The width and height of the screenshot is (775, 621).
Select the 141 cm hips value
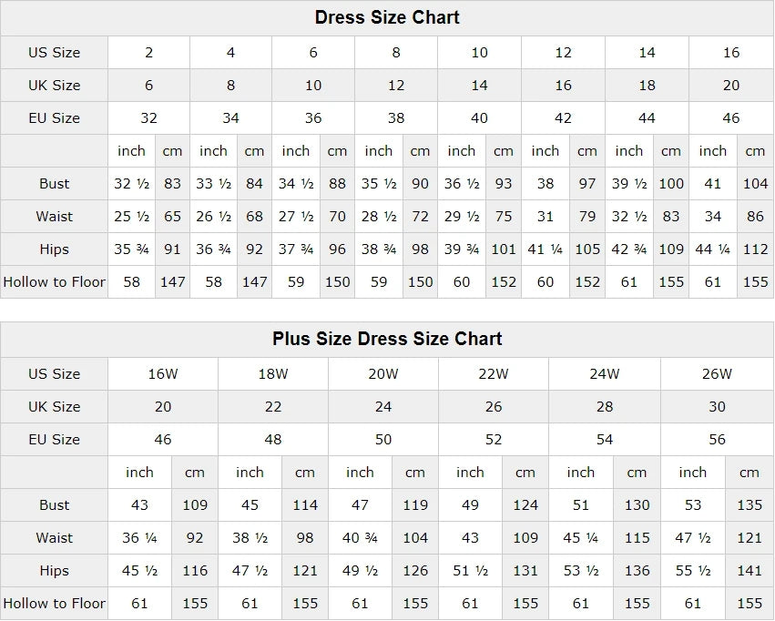(x=750, y=571)
